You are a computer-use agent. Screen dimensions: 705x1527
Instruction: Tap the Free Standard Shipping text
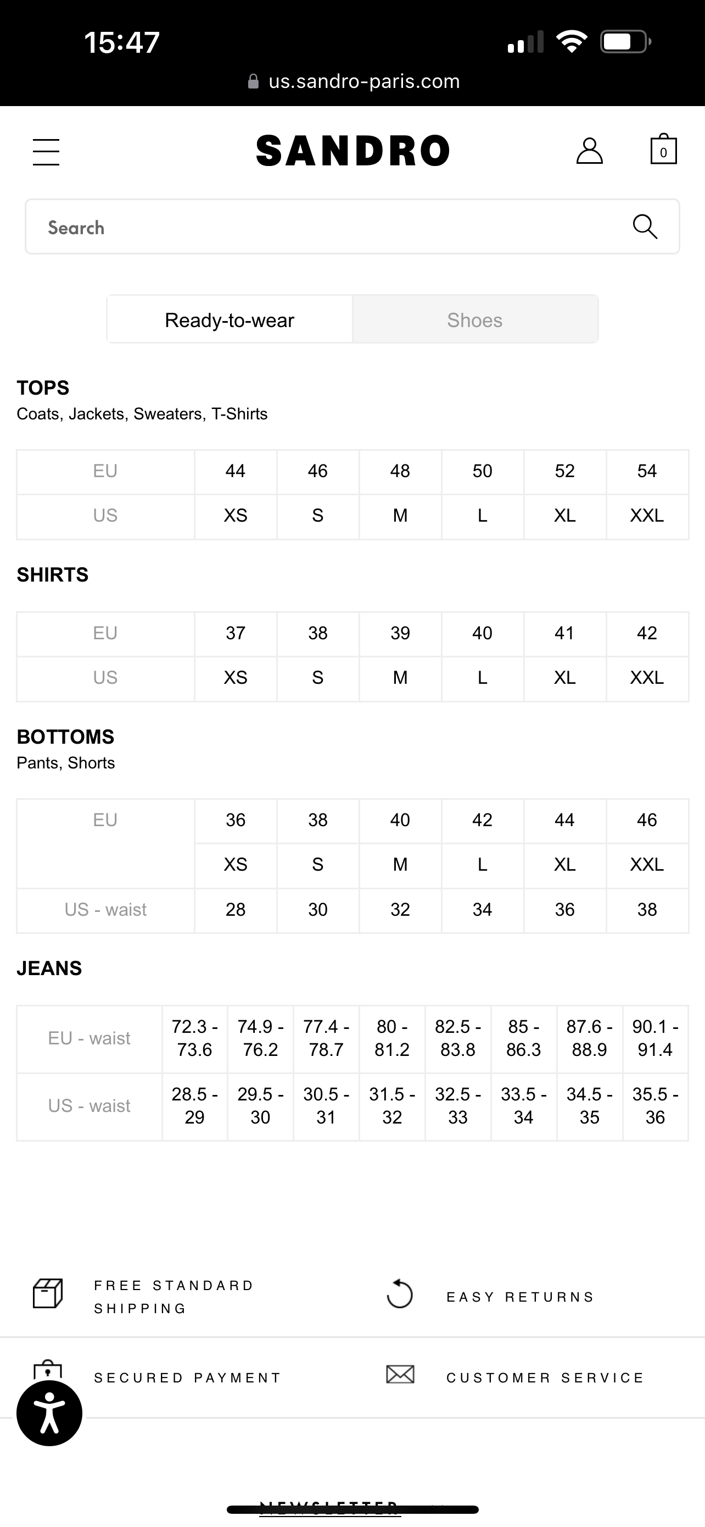[x=174, y=1296]
